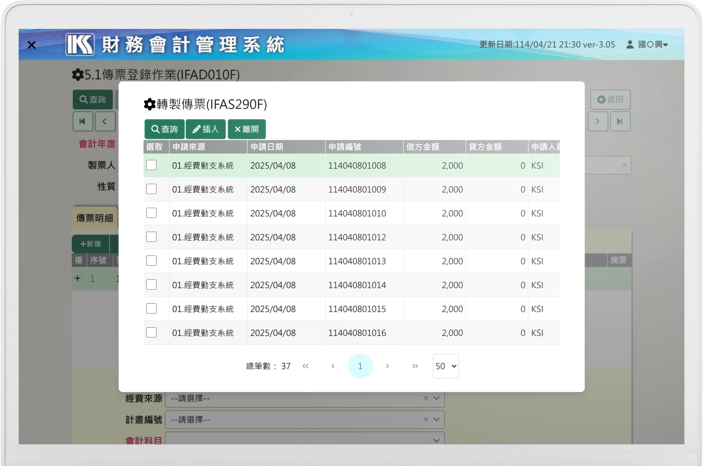Tick checkbox for application 114040801010
This screenshot has height=466, width=703.
pyautogui.click(x=151, y=213)
